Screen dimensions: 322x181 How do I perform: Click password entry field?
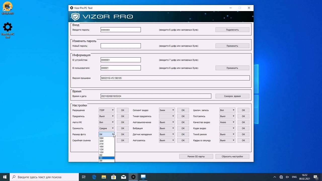point(121,30)
